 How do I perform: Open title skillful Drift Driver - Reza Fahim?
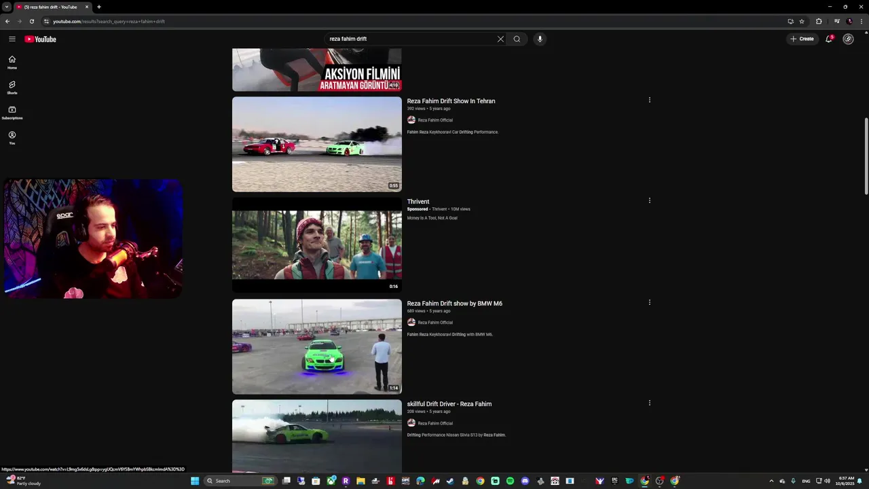tap(449, 404)
